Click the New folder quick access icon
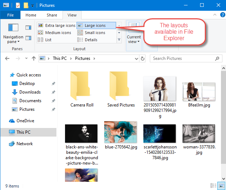The image size is (226, 190). (x=26, y=5)
